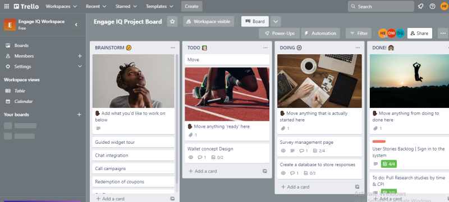Open the board menu ellipsis beside Share
The height and width of the screenshot is (202, 449).
click(x=443, y=33)
